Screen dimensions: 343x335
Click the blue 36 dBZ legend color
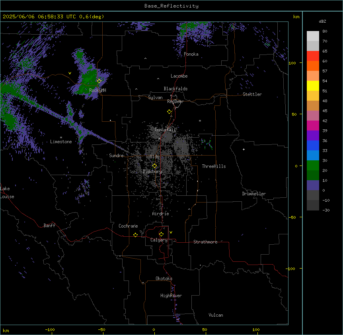tap(313, 145)
